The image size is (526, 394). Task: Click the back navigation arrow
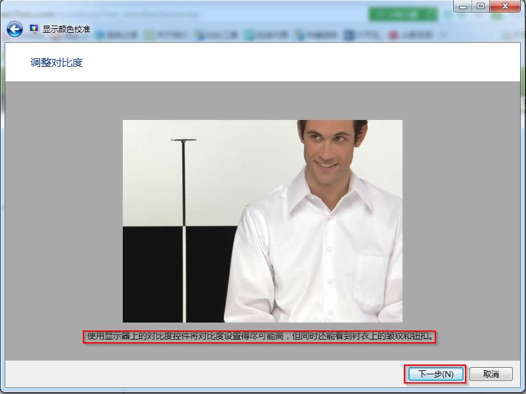click(13, 29)
